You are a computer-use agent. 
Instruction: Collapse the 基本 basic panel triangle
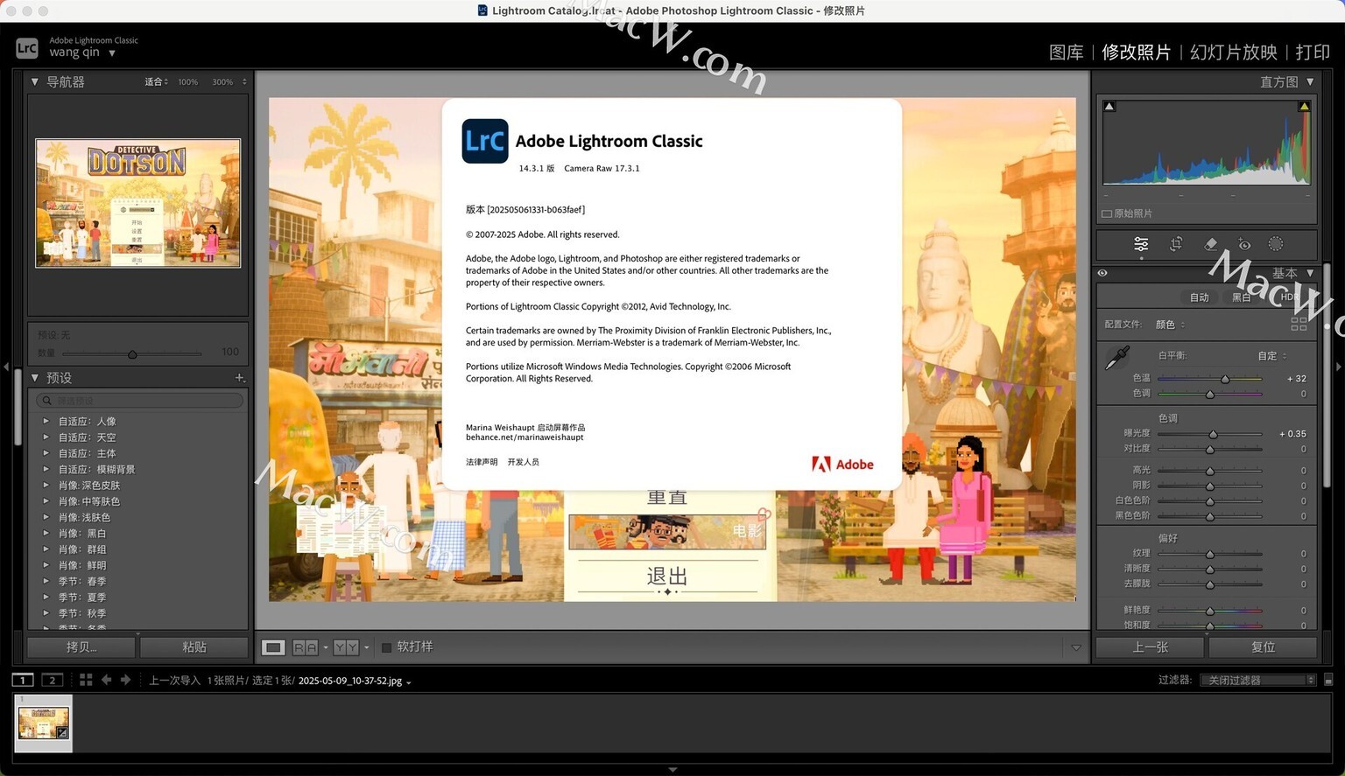click(x=1310, y=273)
